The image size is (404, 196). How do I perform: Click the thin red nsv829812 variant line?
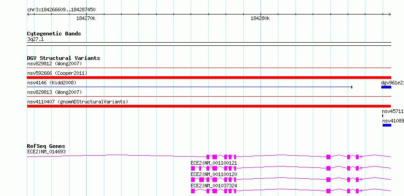pos(209,68)
